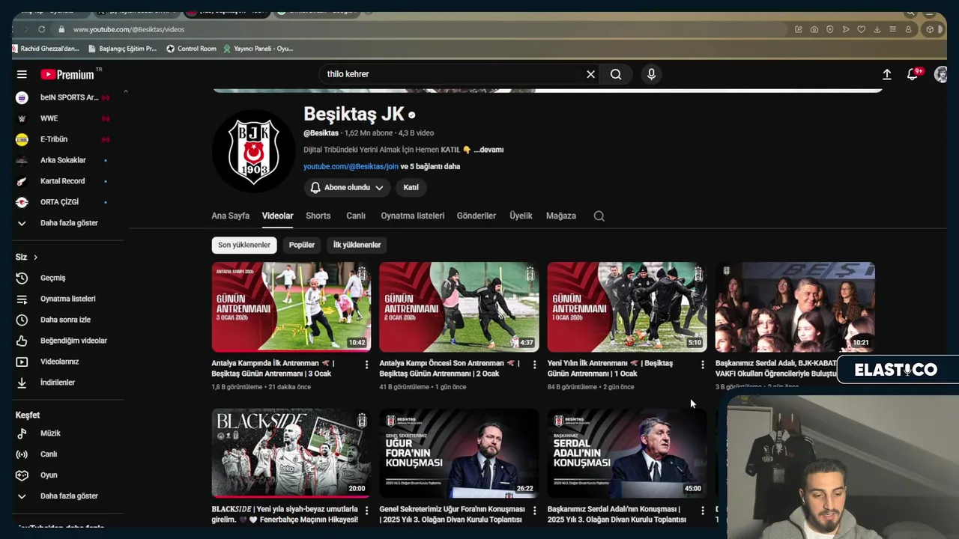The image size is (959, 539).
Task: Open options for Yeni Yılın İlk Antrenmanı video
Action: (x=702, y=365)
